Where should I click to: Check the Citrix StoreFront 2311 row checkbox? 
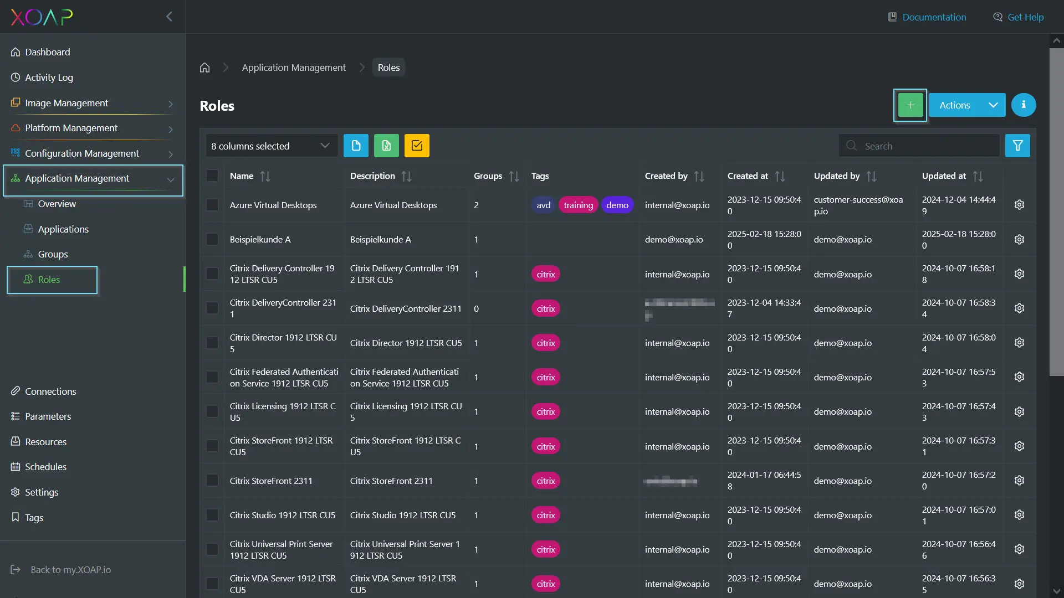[x=212, y=481]
